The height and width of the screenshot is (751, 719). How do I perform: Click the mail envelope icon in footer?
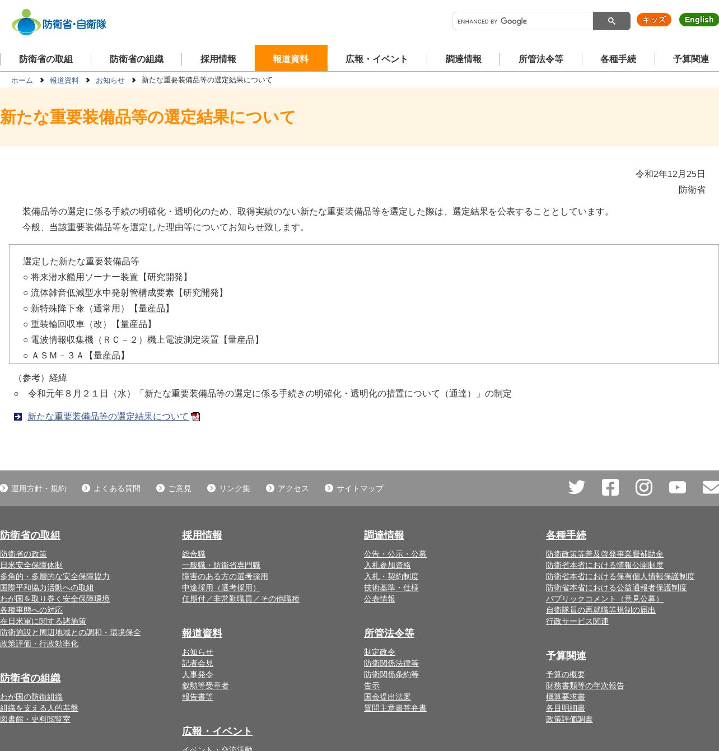click(711, 487)
